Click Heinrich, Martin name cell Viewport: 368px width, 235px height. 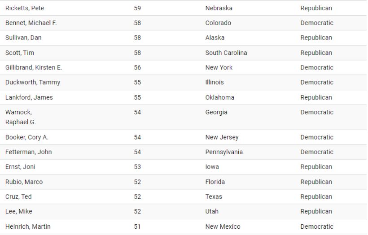click(28, 226)
